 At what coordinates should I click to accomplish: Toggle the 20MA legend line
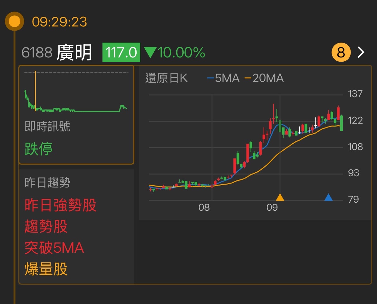click(264, 78)
